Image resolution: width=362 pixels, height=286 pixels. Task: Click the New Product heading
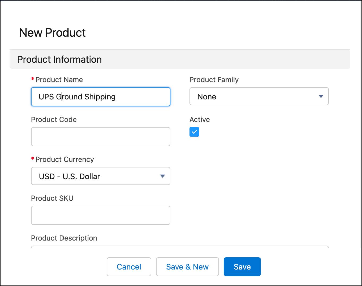coord(52,33)
